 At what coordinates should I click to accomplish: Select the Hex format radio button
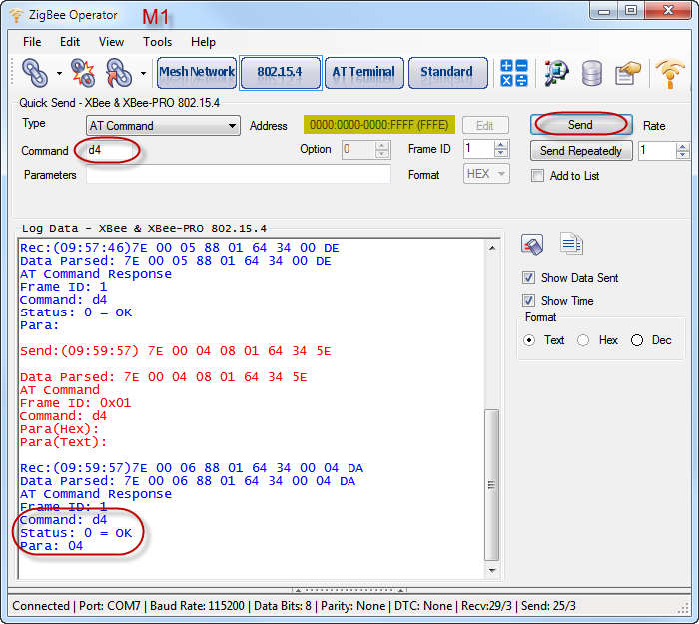click(583, 340)
